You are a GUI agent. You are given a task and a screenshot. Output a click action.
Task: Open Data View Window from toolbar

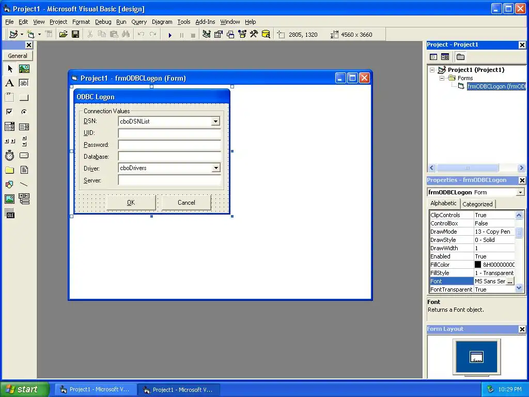pyautogui.click(x=266, y=35)
